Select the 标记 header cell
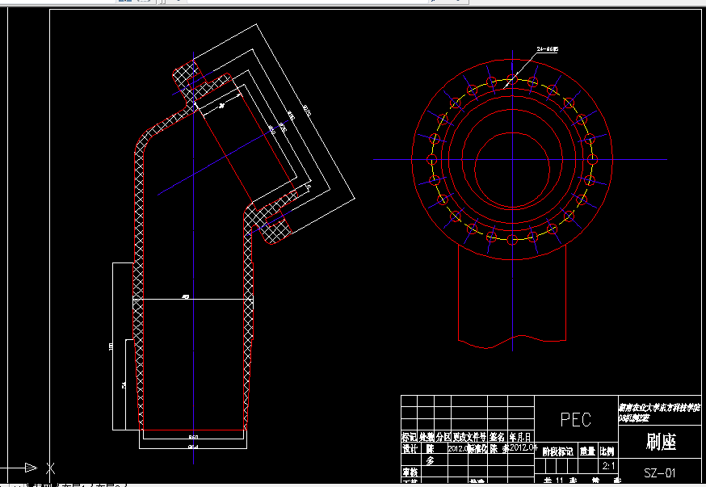 coord(410,437)
